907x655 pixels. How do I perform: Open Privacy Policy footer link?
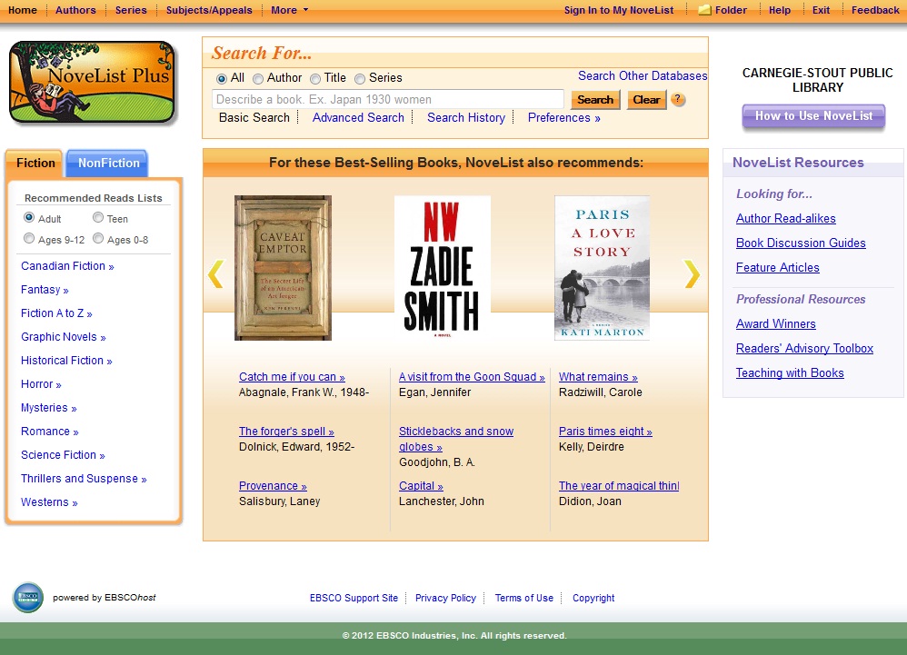445,599
